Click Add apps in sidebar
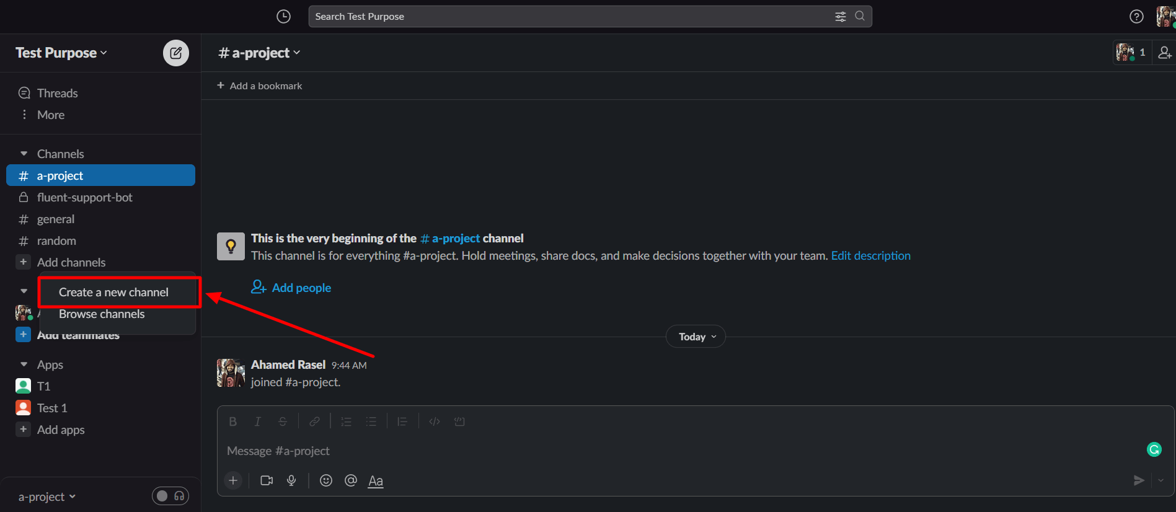Viewport: 1176px width, 512px height. pyautogui.click(x=61, y=430)
